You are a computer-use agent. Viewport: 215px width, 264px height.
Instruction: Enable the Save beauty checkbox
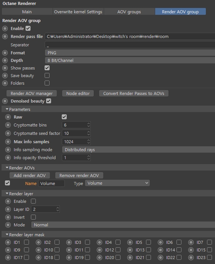[47, 76]
